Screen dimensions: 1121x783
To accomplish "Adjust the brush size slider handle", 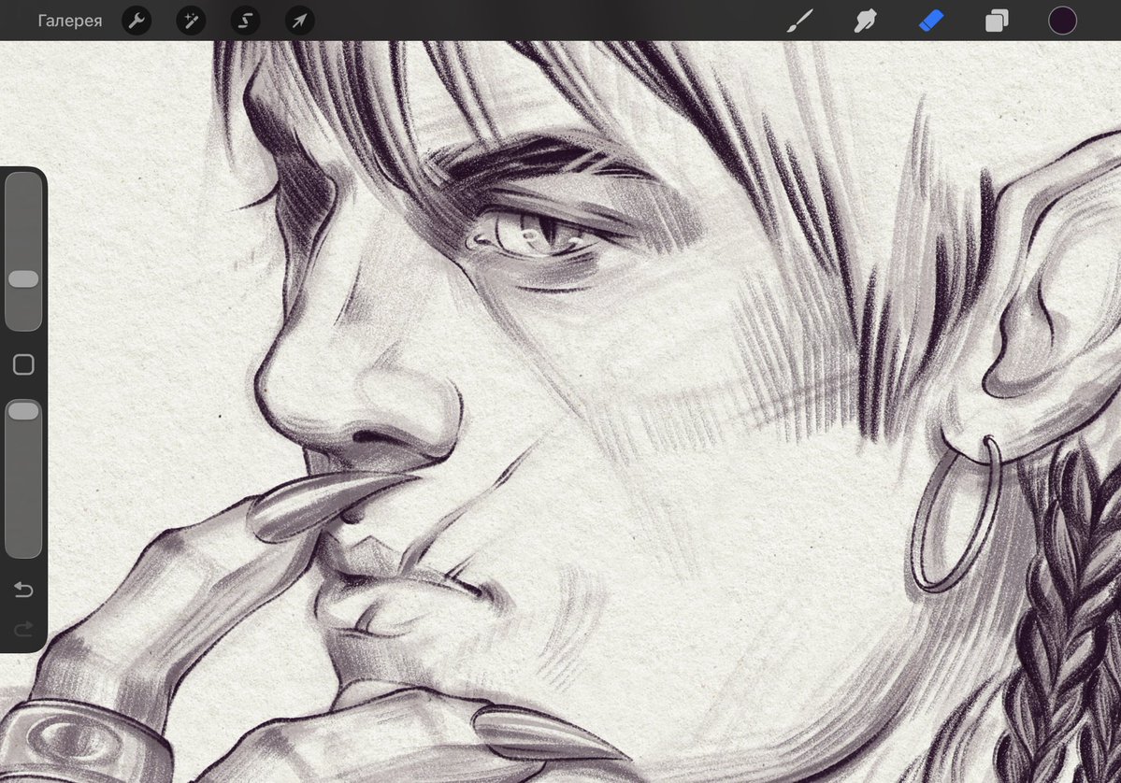I will pyautogui.click(x=23, y=278).
